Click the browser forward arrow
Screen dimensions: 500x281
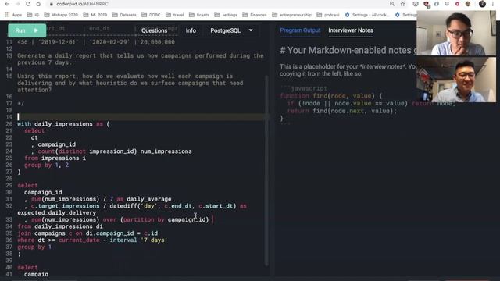17,4
